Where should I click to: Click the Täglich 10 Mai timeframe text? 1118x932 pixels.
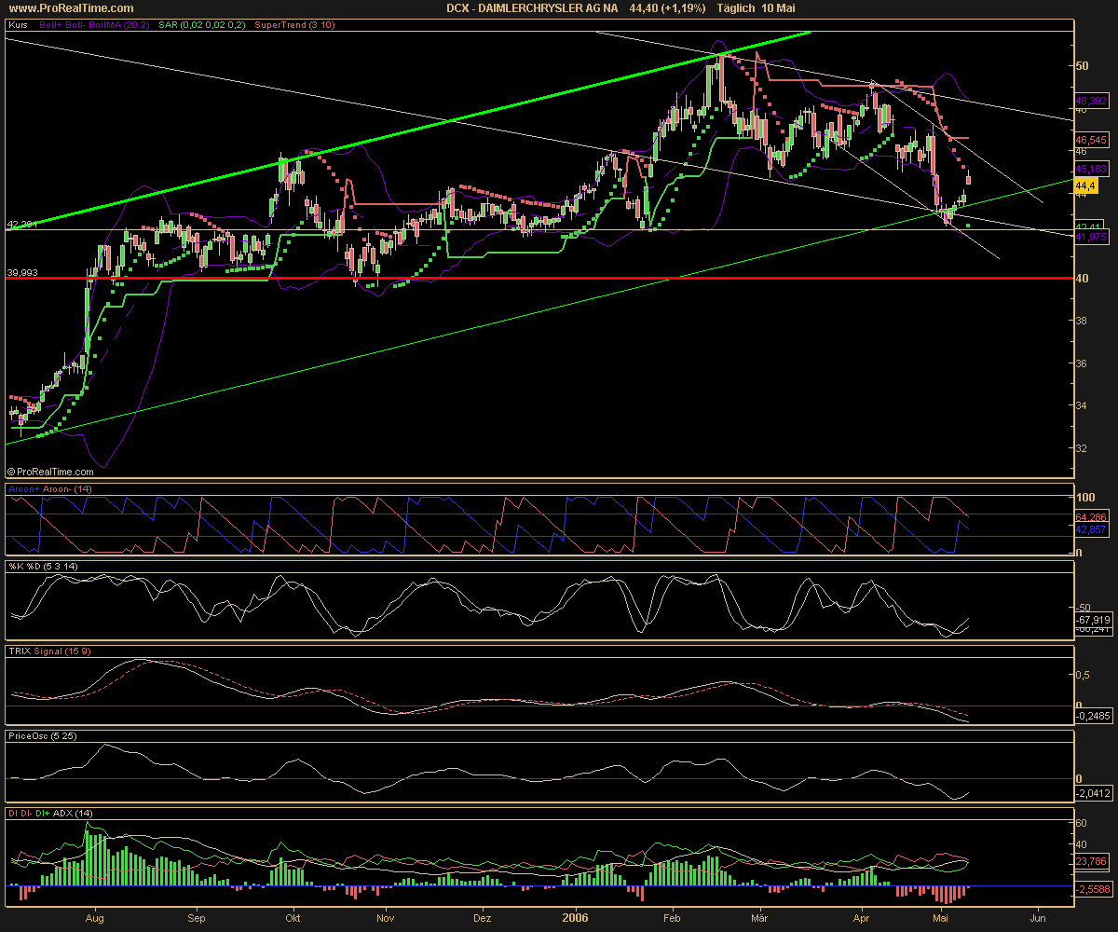pyautogui.click(x=756, y=7)
